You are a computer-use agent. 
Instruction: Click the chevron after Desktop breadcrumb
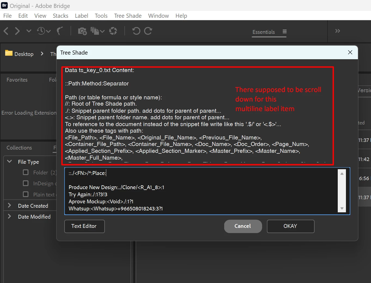click(x=42, y=54)
